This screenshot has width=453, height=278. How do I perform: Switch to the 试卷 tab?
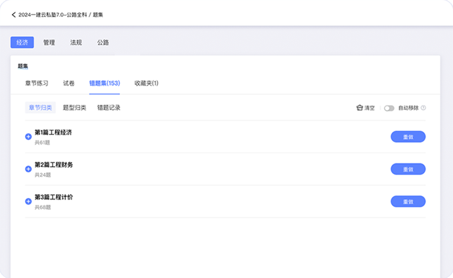(x=69, y=83)
